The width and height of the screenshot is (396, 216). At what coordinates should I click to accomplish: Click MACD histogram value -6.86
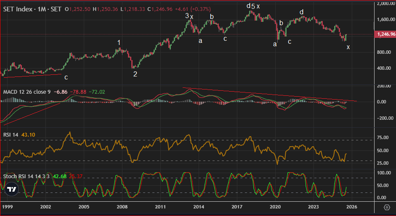(60, 92)
